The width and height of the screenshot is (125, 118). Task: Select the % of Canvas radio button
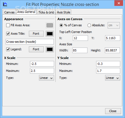(61, 25)
